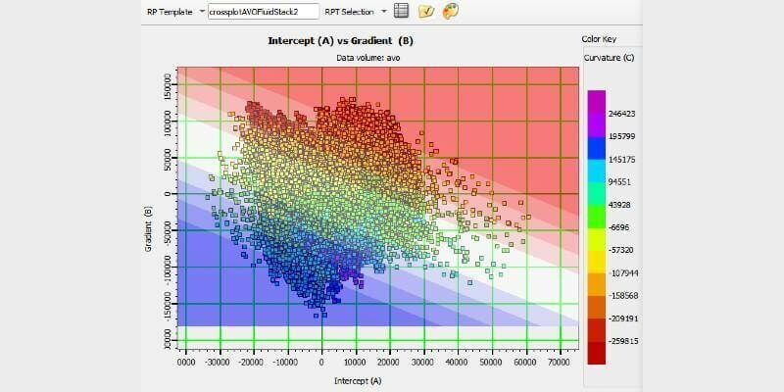Click the -259815 color key value
This screenshot has height=392, width=784.
point(623,341)
